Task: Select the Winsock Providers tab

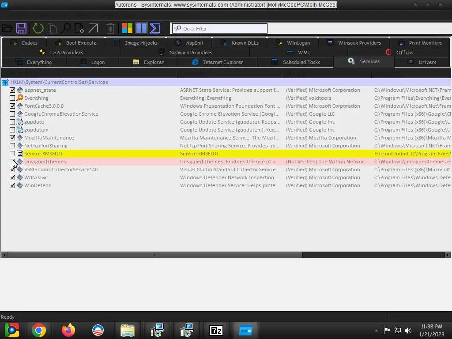Action: (354, 43)
